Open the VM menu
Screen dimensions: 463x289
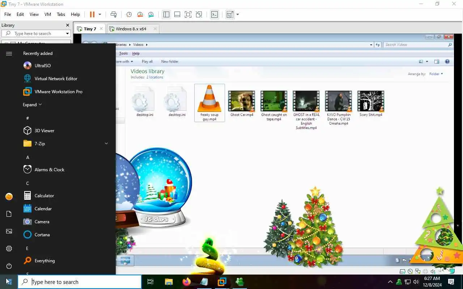coord(48,14)
